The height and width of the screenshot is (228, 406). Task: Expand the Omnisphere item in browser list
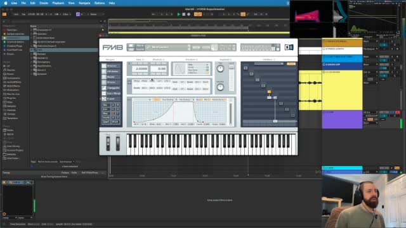32,62
